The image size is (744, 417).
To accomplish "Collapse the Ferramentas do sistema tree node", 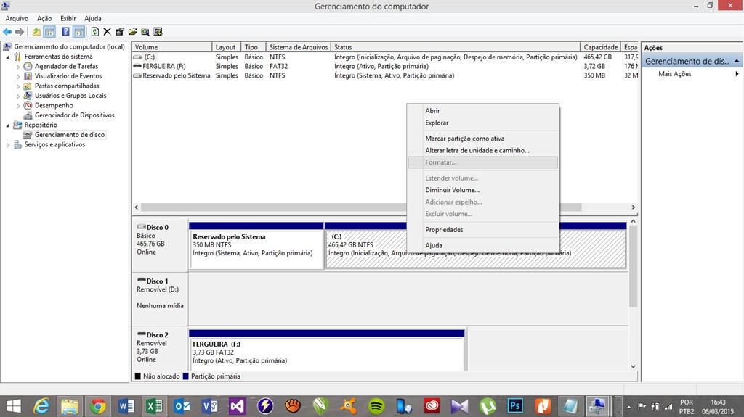I will [x=8, y=57].
